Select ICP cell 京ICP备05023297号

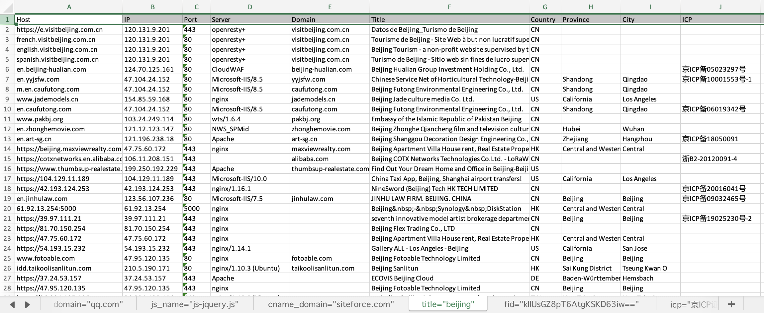point(720,69)
